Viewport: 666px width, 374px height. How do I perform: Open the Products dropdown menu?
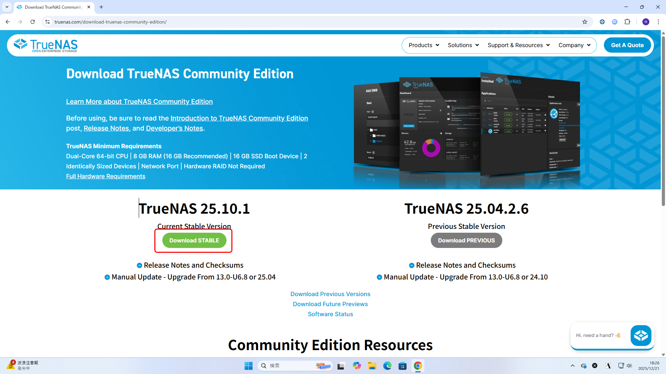click(424, 45)
